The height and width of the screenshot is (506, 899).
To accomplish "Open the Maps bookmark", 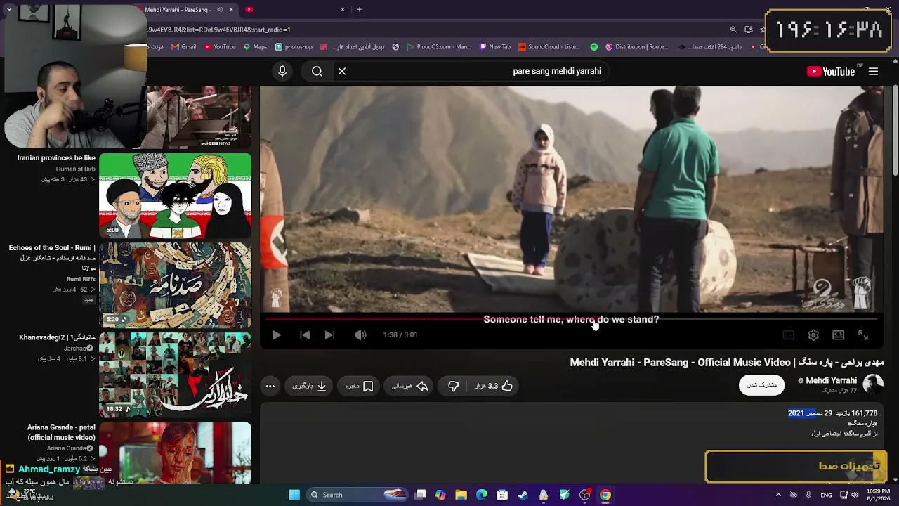I will point(255,47).
